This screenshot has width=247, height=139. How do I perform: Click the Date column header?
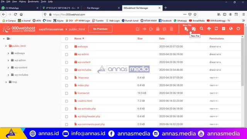click(x=162, y=39)
